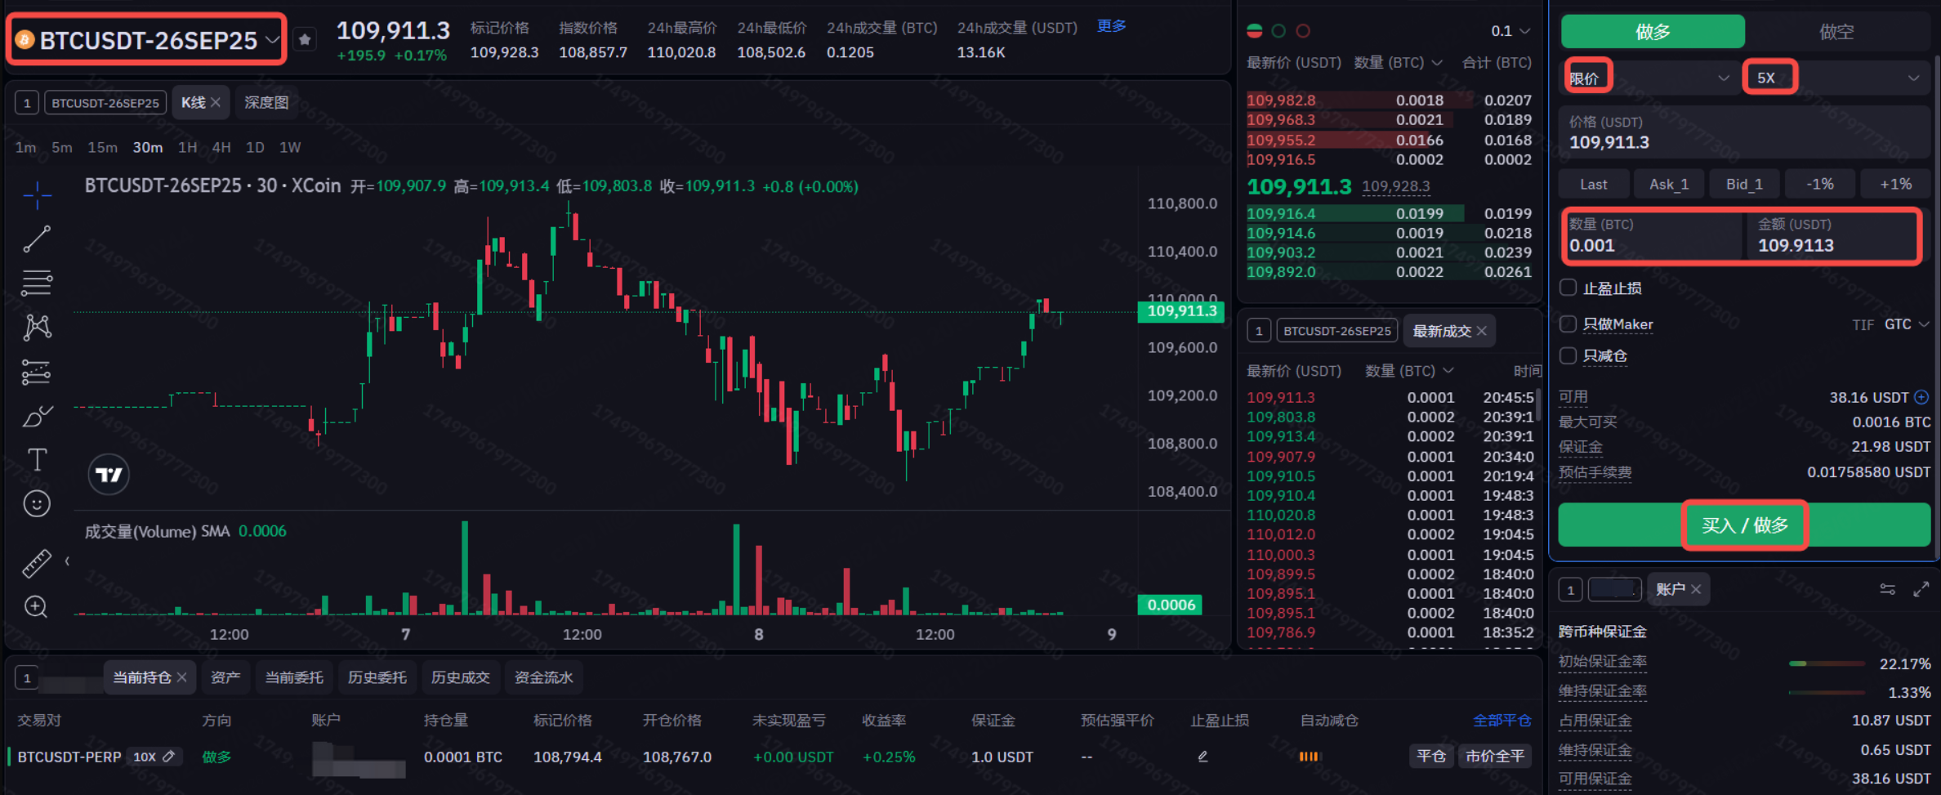Click 市价全平 for the open position
Viewport: 1941px width, 795px height.
tap(1494, 757)
